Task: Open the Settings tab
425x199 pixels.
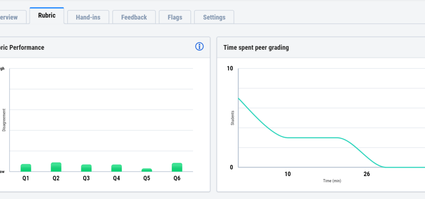Action: [x=214, y=17]
